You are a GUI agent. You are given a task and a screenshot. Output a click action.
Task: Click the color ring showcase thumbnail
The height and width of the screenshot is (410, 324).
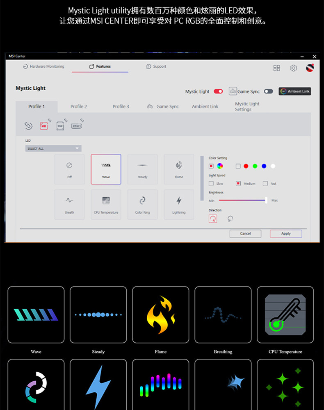(36, 385)
